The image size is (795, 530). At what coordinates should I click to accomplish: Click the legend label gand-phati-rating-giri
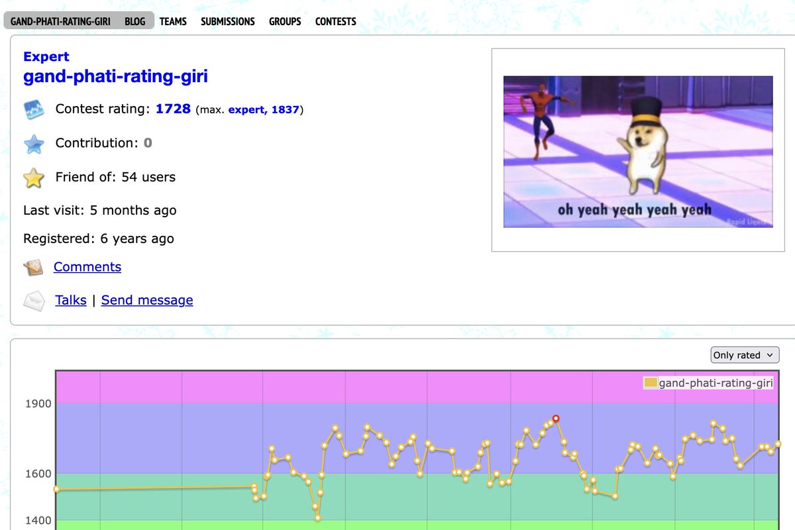pos(715,383)
